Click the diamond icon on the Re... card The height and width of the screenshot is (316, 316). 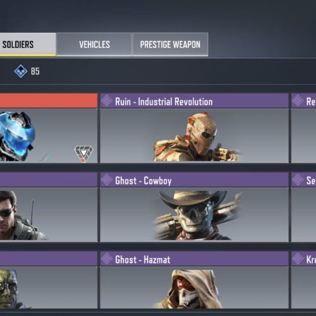coord(298,100)
